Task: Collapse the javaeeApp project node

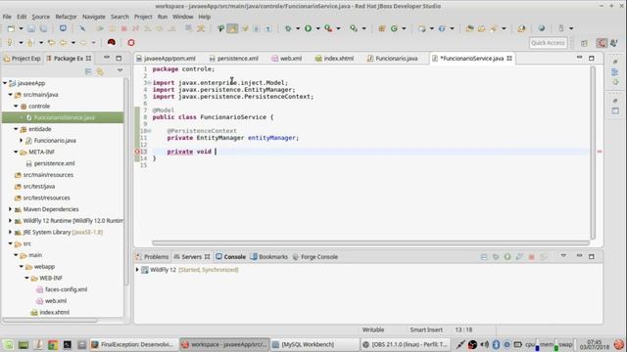Action: pyautogui.click(x=5, y=83)
